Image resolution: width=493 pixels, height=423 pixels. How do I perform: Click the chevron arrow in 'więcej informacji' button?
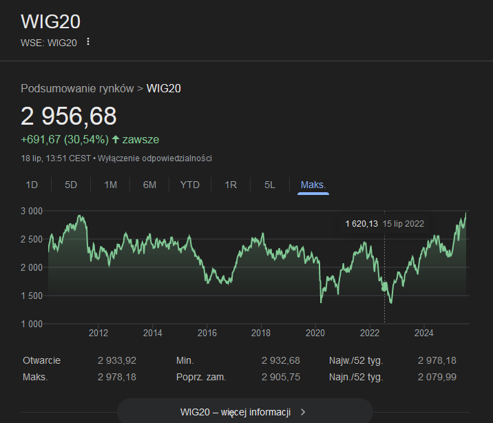point(303,412)
